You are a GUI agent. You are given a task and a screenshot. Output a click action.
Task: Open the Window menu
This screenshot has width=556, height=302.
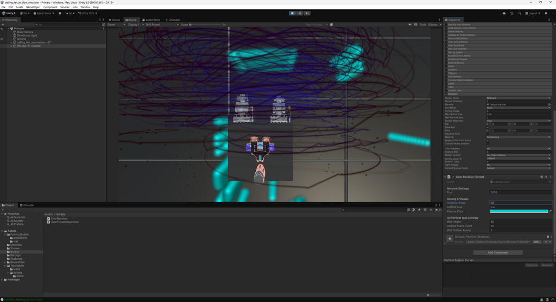coord(85,7)
